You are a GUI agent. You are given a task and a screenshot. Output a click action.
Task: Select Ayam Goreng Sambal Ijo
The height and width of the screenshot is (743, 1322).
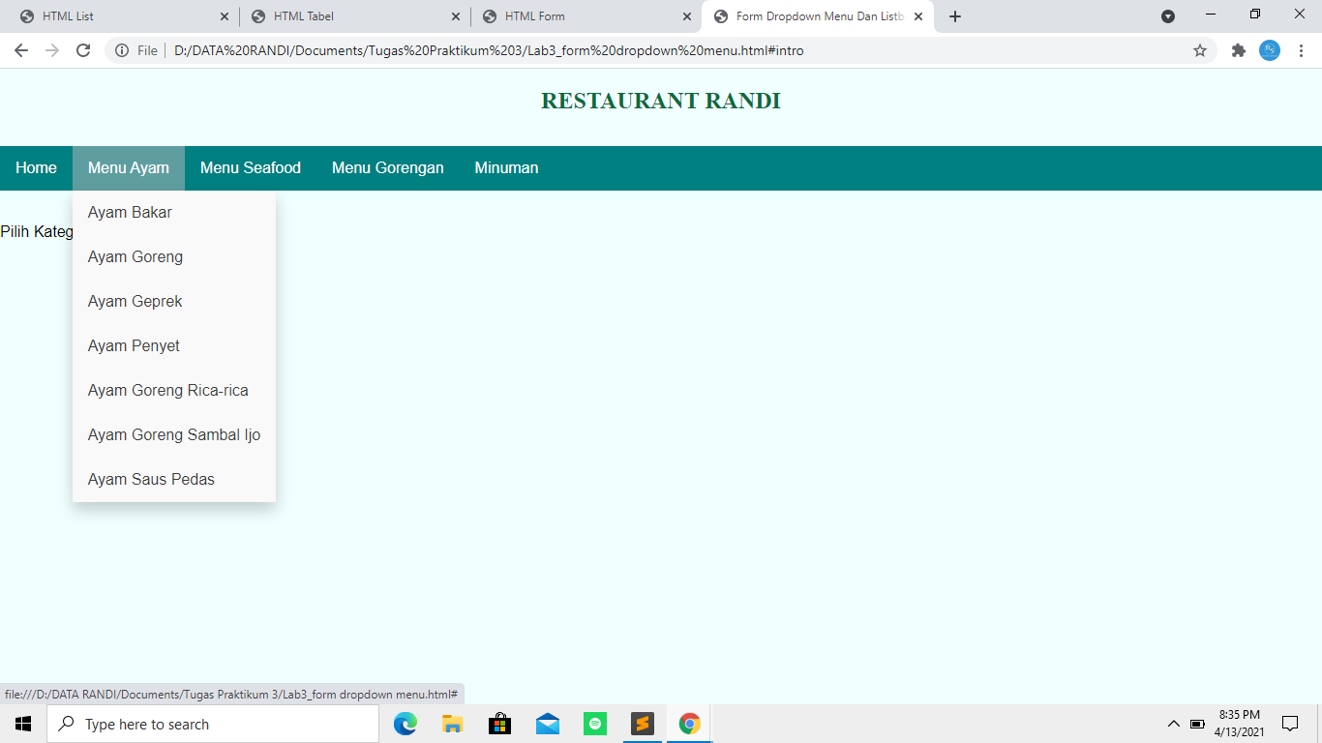(x=173, y=434)
